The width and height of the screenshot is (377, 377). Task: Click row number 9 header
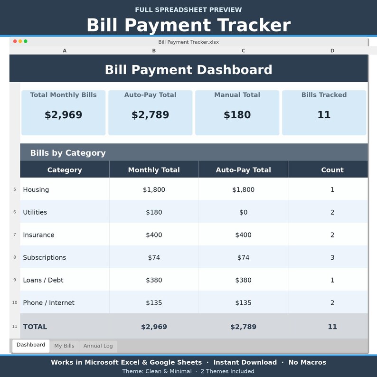15,280
